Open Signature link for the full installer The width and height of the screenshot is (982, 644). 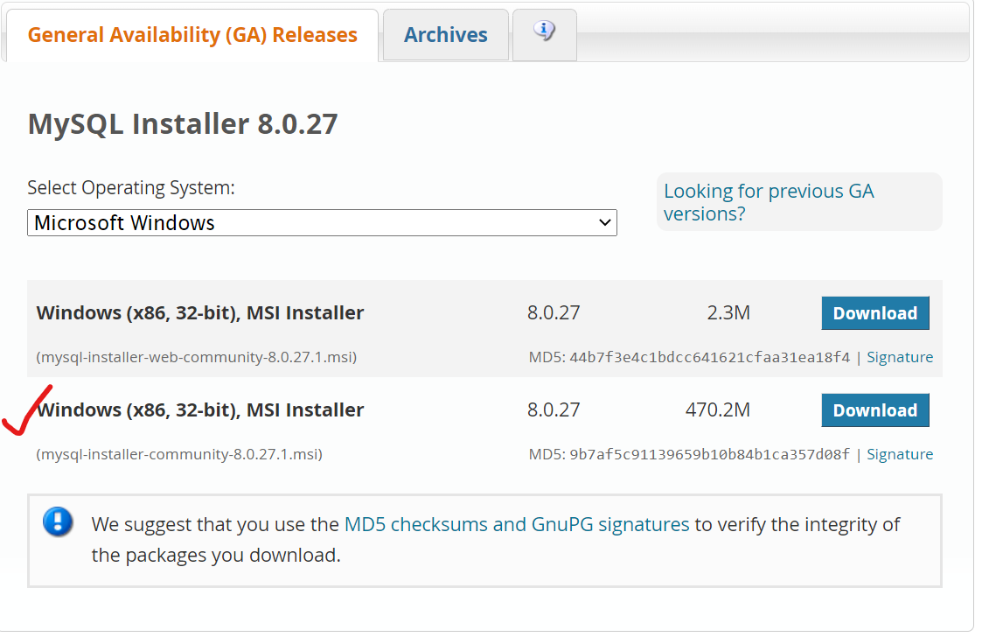click(x=900, y=454)
